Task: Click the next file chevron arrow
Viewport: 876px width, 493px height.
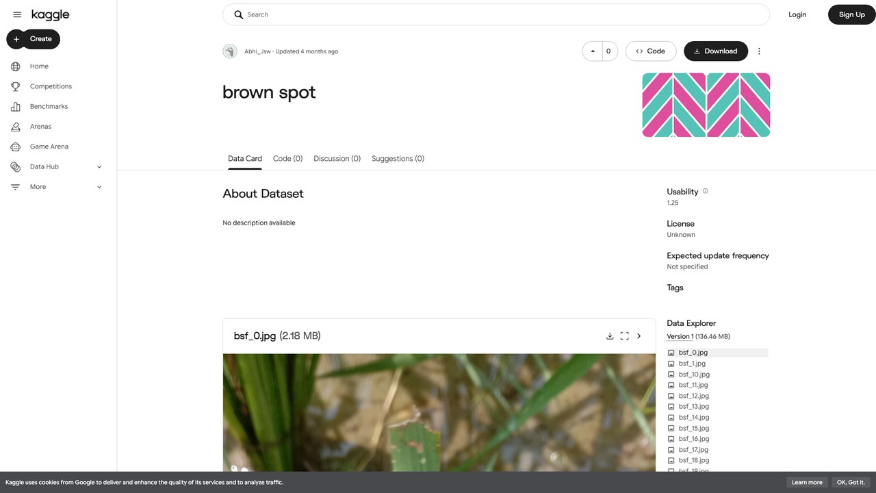Action: (x=639, y=336)
